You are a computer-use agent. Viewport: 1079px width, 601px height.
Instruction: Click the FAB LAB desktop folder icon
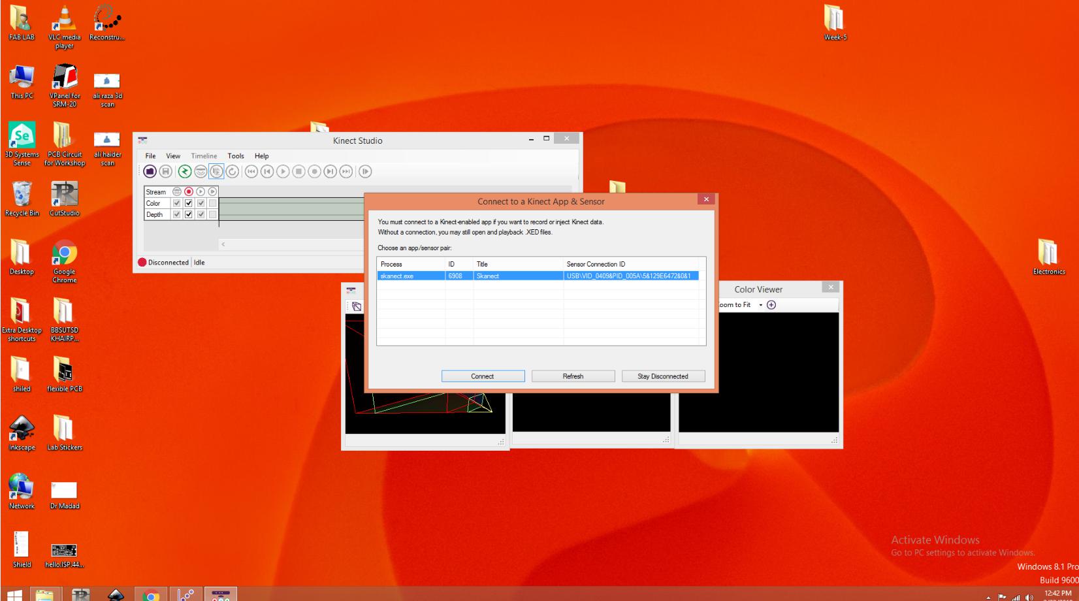click(x=22, y=24)
